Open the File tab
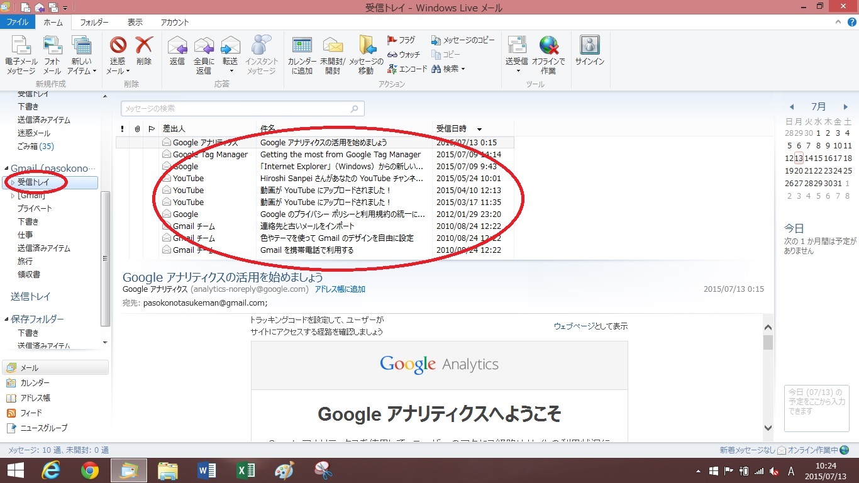This screenshot has height=483, width=859. (17, 22)
